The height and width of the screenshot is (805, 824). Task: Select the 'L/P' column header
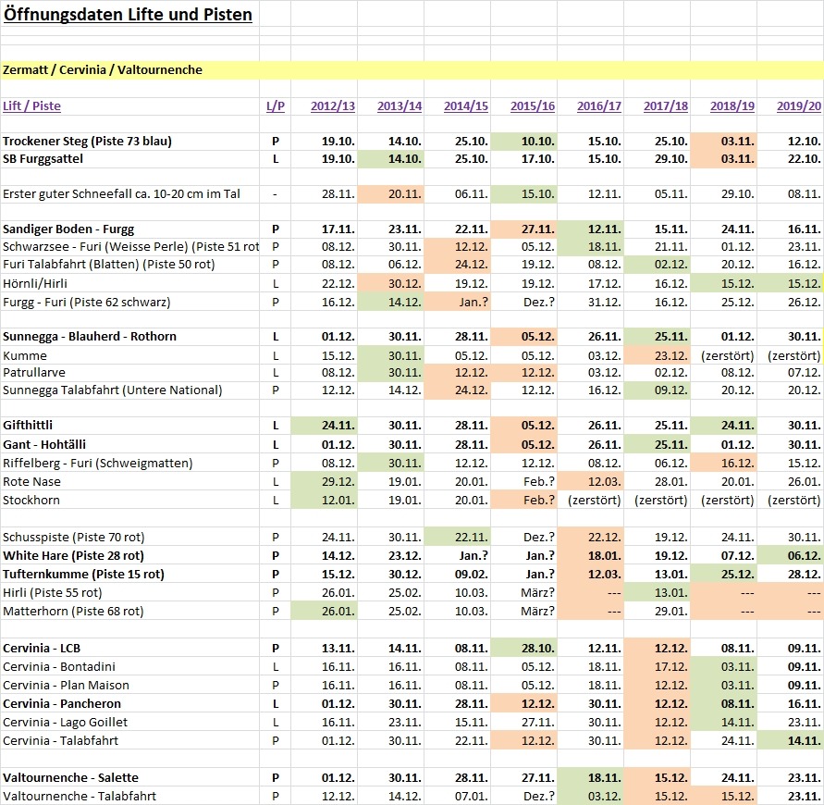pos(275,106)
